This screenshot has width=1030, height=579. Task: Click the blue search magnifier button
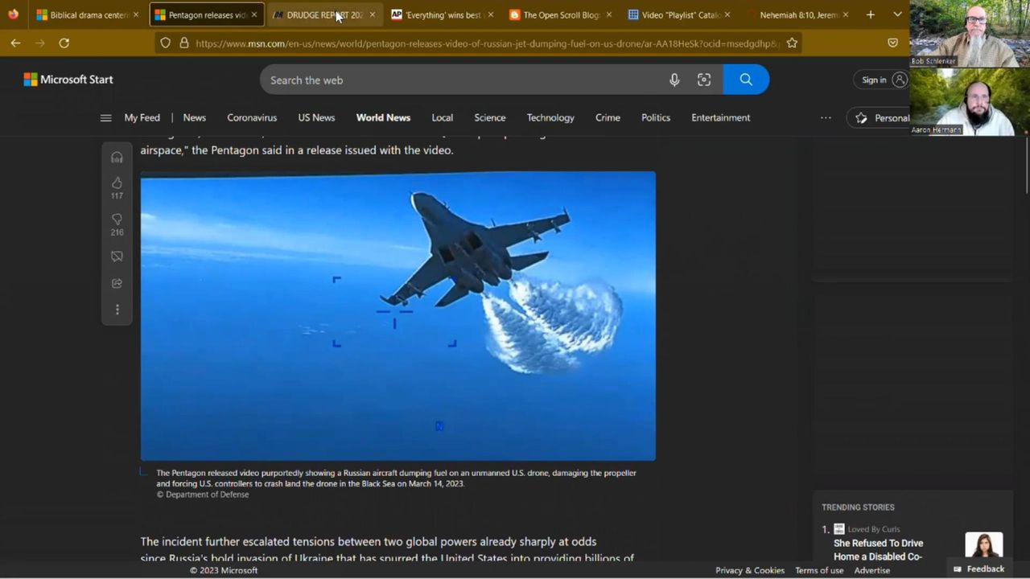click(746, 80)
